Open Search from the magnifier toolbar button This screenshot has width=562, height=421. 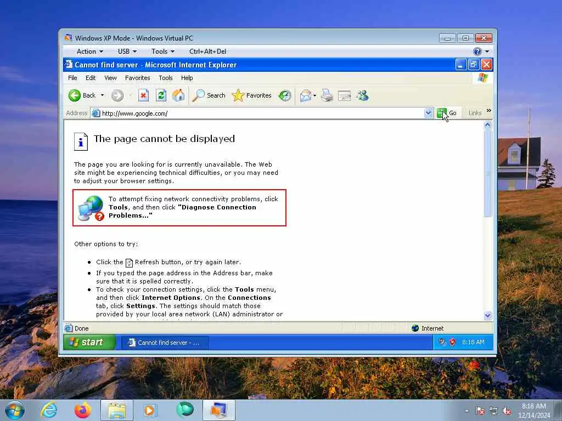(x=209, y=95)
